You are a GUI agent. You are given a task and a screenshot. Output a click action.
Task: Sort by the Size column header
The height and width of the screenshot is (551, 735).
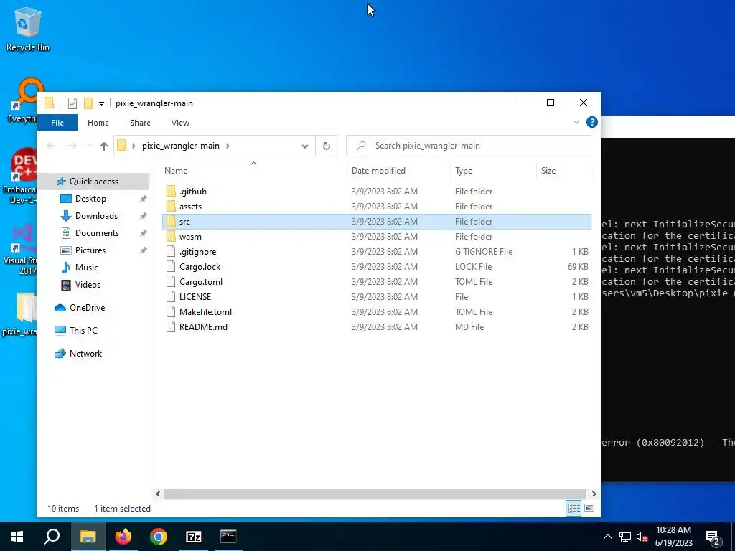point(565,171)
